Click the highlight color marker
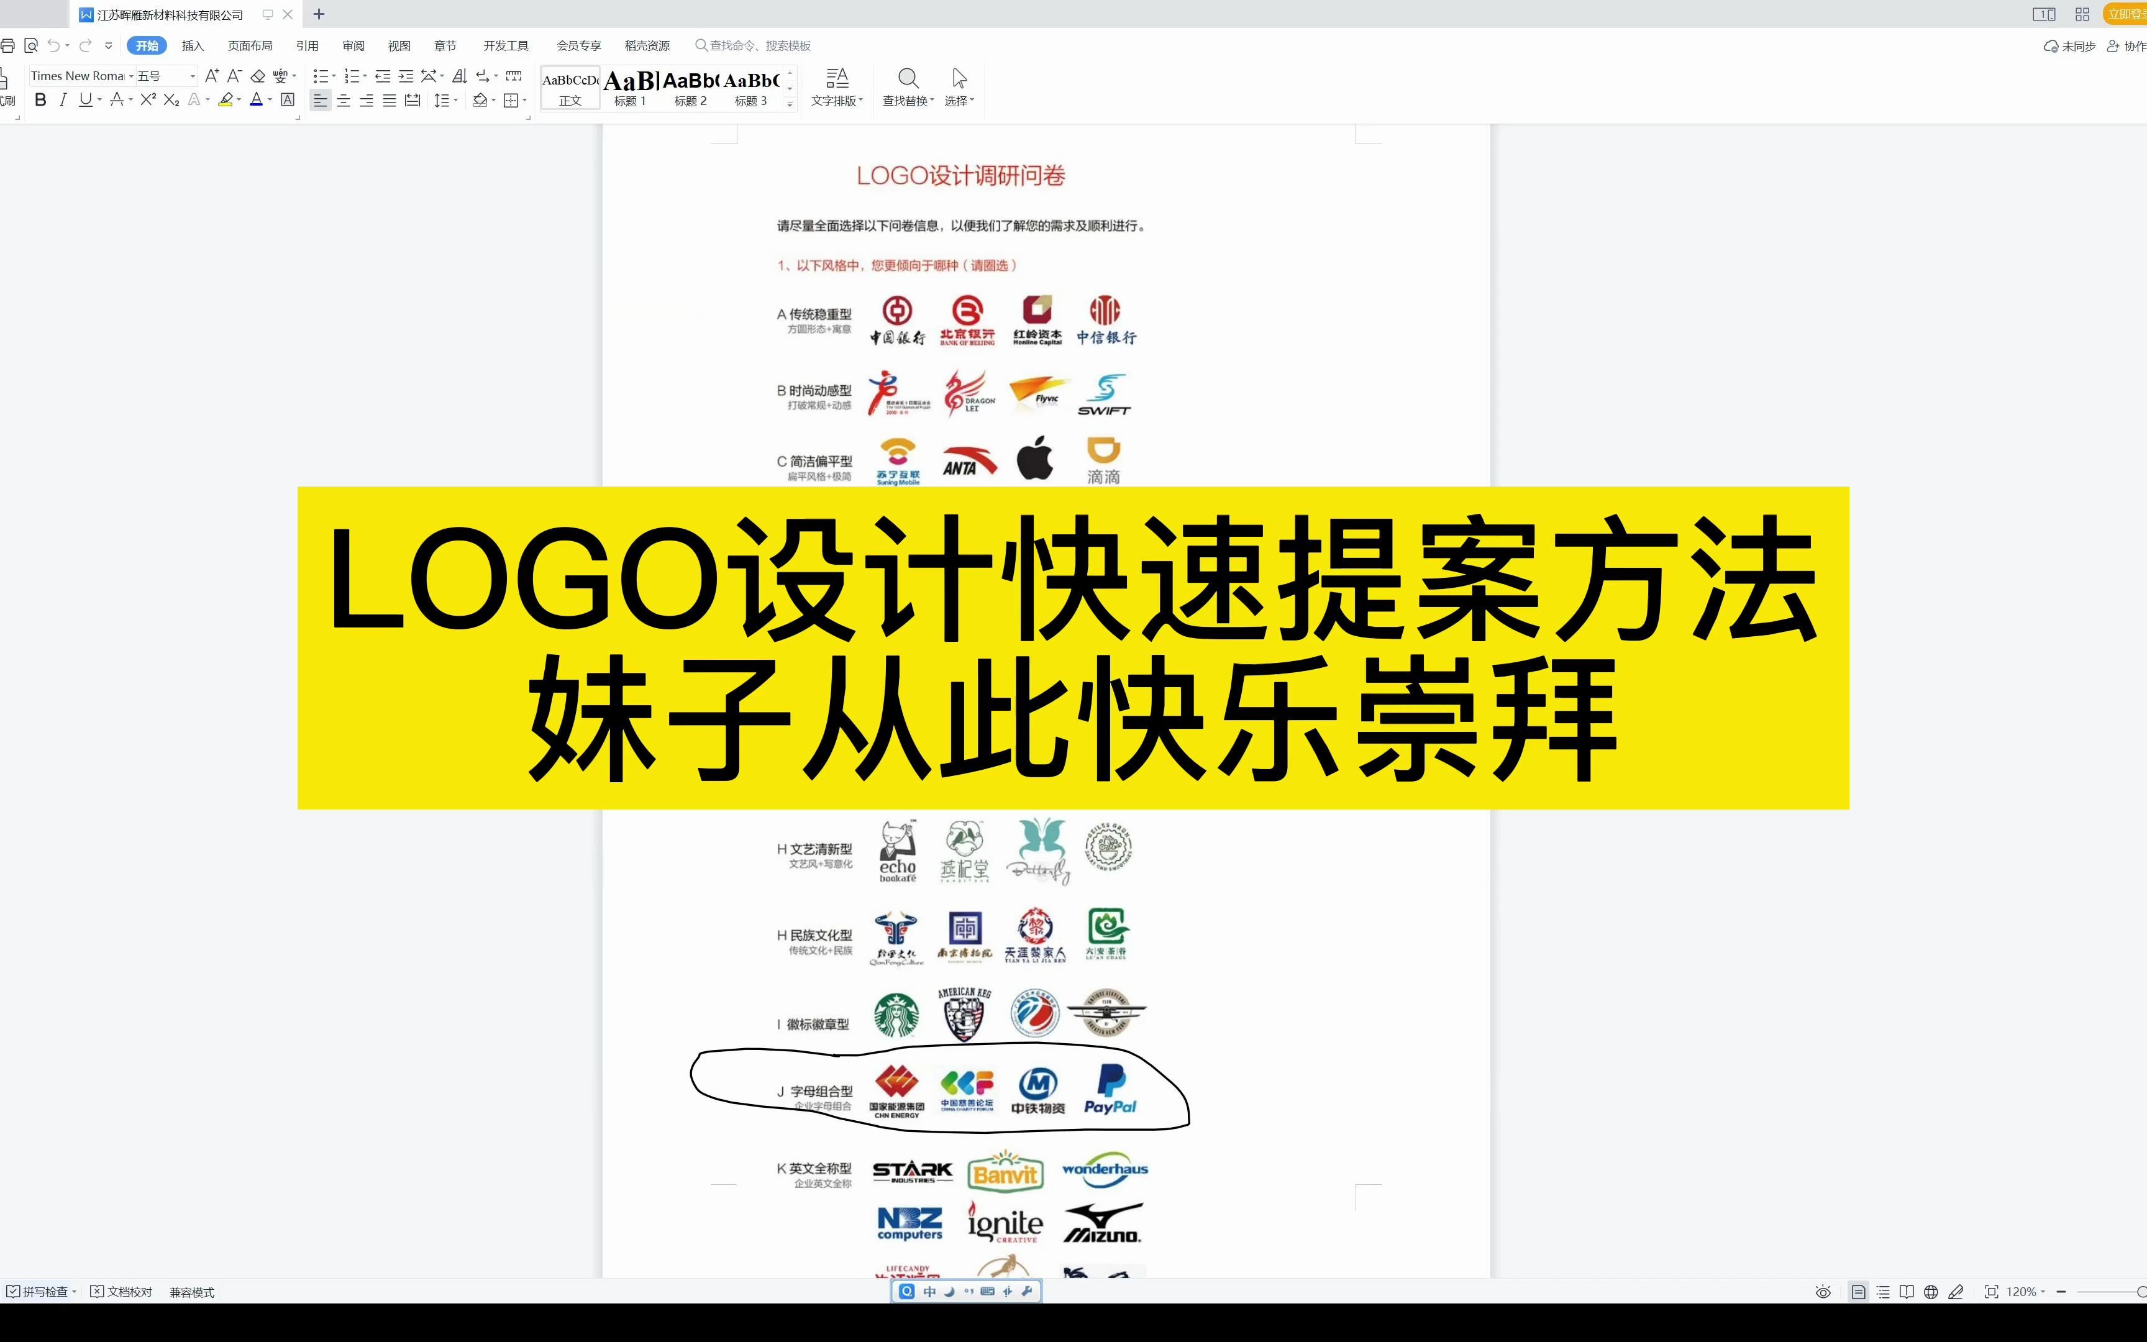 click(x=226, y=100)
